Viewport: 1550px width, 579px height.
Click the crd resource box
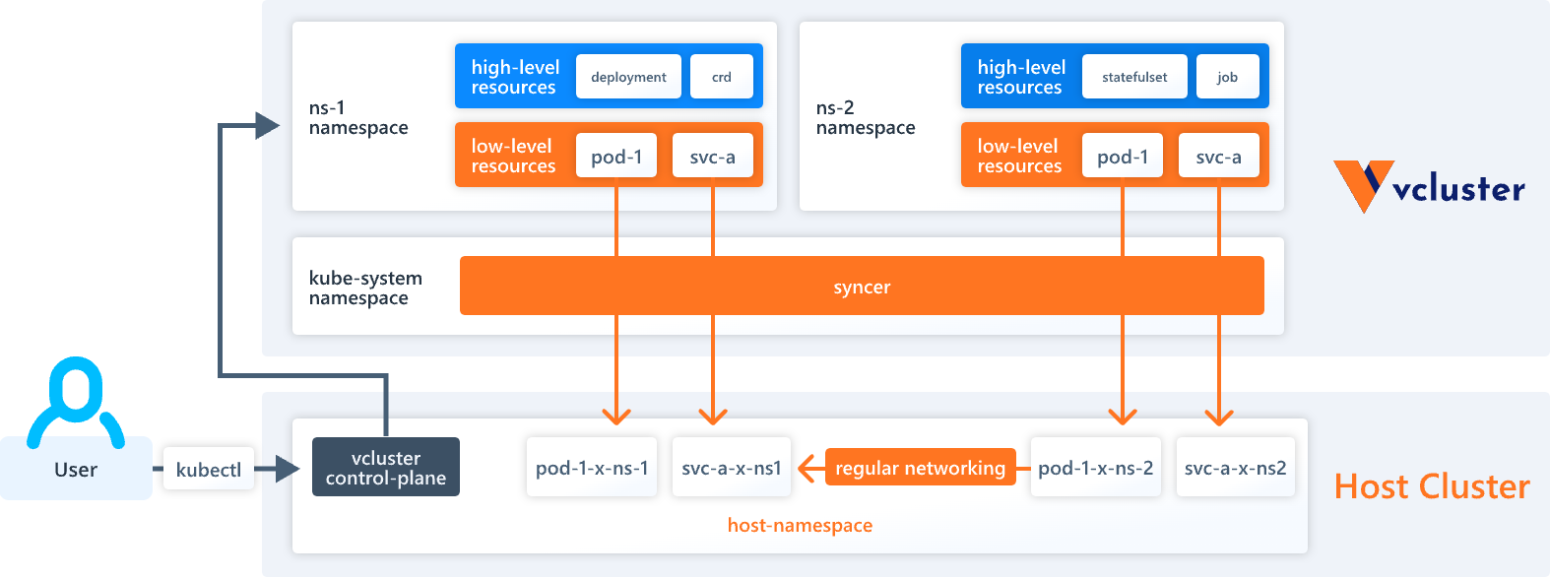point(722,77)
